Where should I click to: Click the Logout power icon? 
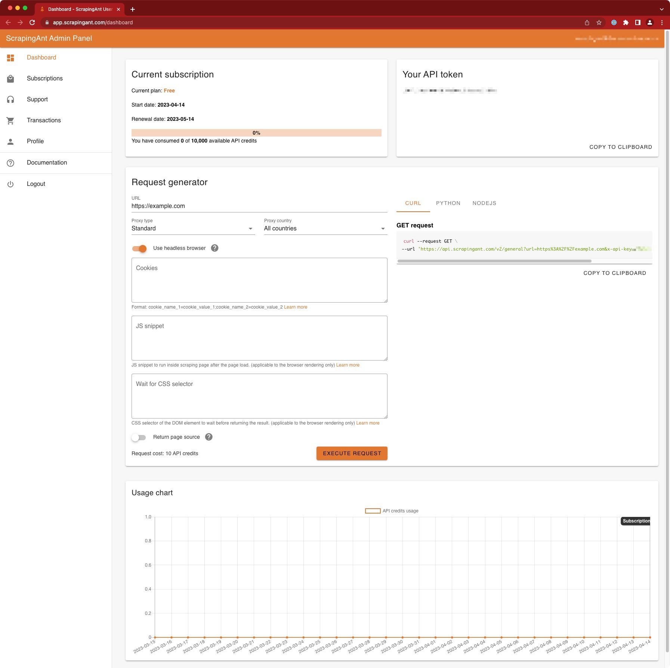10,184
